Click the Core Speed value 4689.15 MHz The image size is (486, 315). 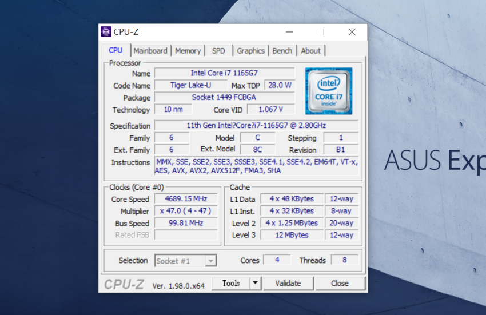pyautogui.click(x=186, y=199)
